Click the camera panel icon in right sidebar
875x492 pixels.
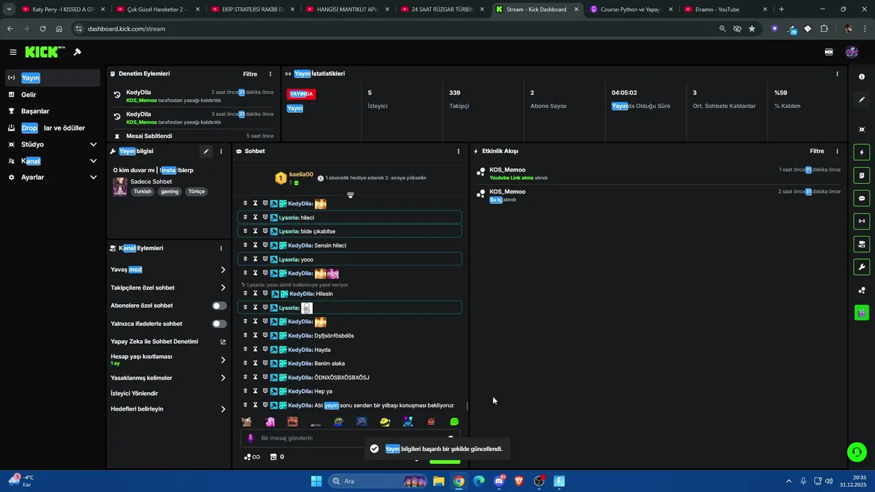coord(862,244)
